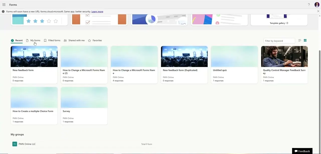Click the Filter by keyword field

[x=279, y=41]
